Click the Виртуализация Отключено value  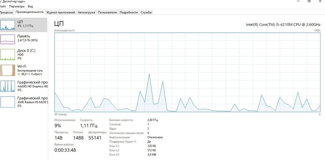pos(155,137)
